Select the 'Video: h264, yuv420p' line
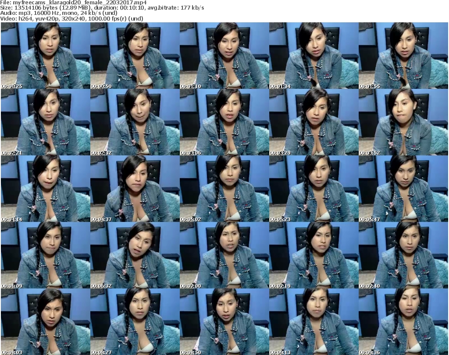 71,18
